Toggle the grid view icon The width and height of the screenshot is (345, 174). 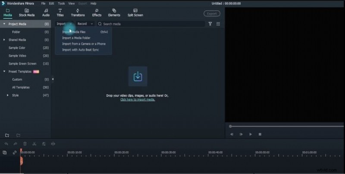click(218, 24)
